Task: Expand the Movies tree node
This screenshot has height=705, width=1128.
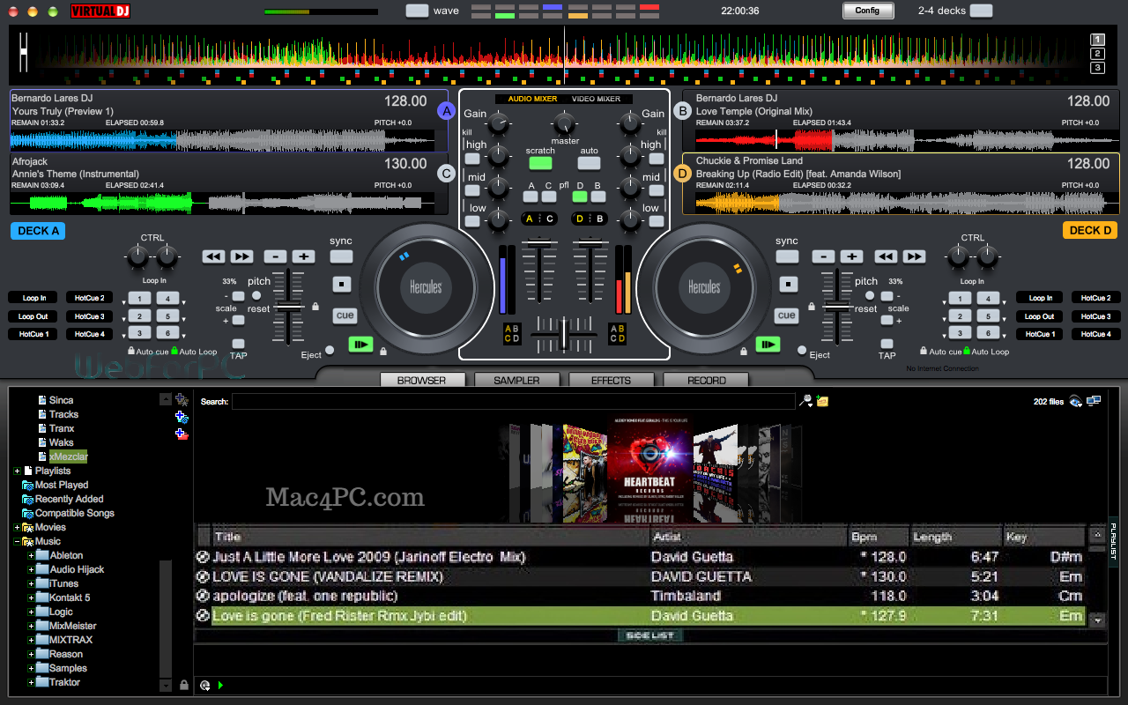Action: coord(17,528)
